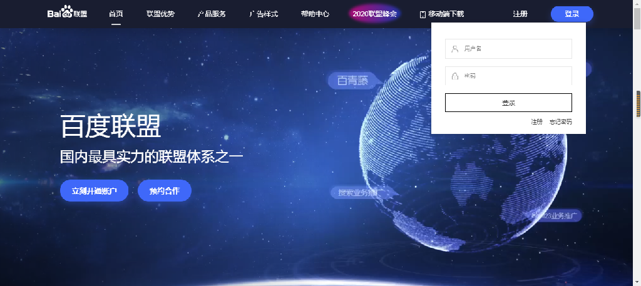Viewport: 641px width, 286px height.
Task: Submit with the outlined 登录 button in the popup
Action: coord(508,103)
